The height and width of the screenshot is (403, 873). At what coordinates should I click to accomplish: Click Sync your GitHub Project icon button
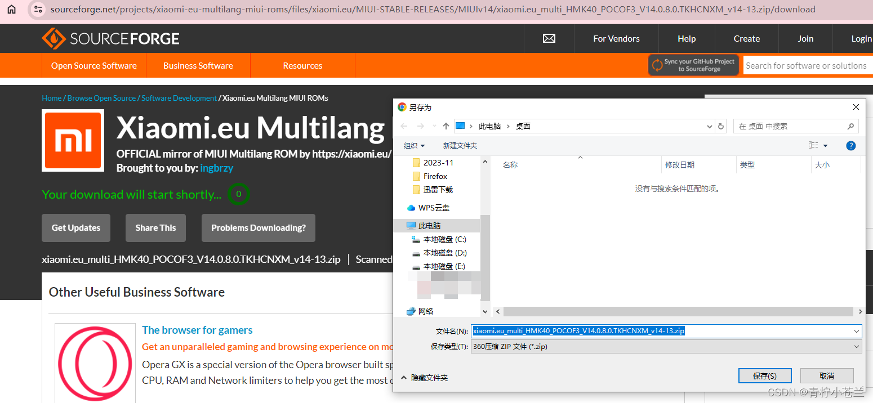(693, 65)
